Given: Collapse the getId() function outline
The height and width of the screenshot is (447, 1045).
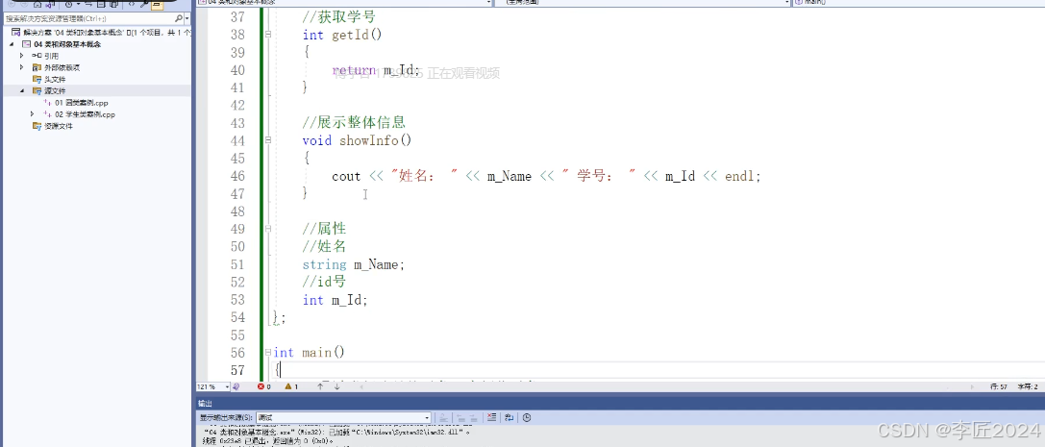Looking at the screenshot, I should (x=268, y=35).
